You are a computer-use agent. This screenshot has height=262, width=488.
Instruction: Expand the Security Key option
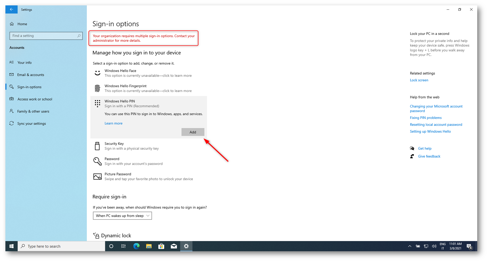(149, 146)
